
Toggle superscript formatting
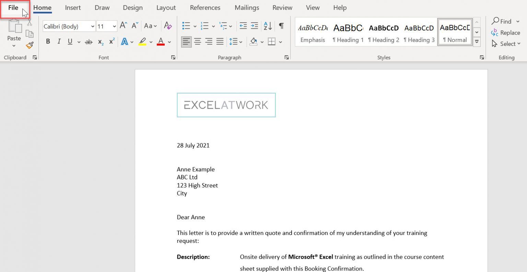pyautogui.click(x=112, y=42)
